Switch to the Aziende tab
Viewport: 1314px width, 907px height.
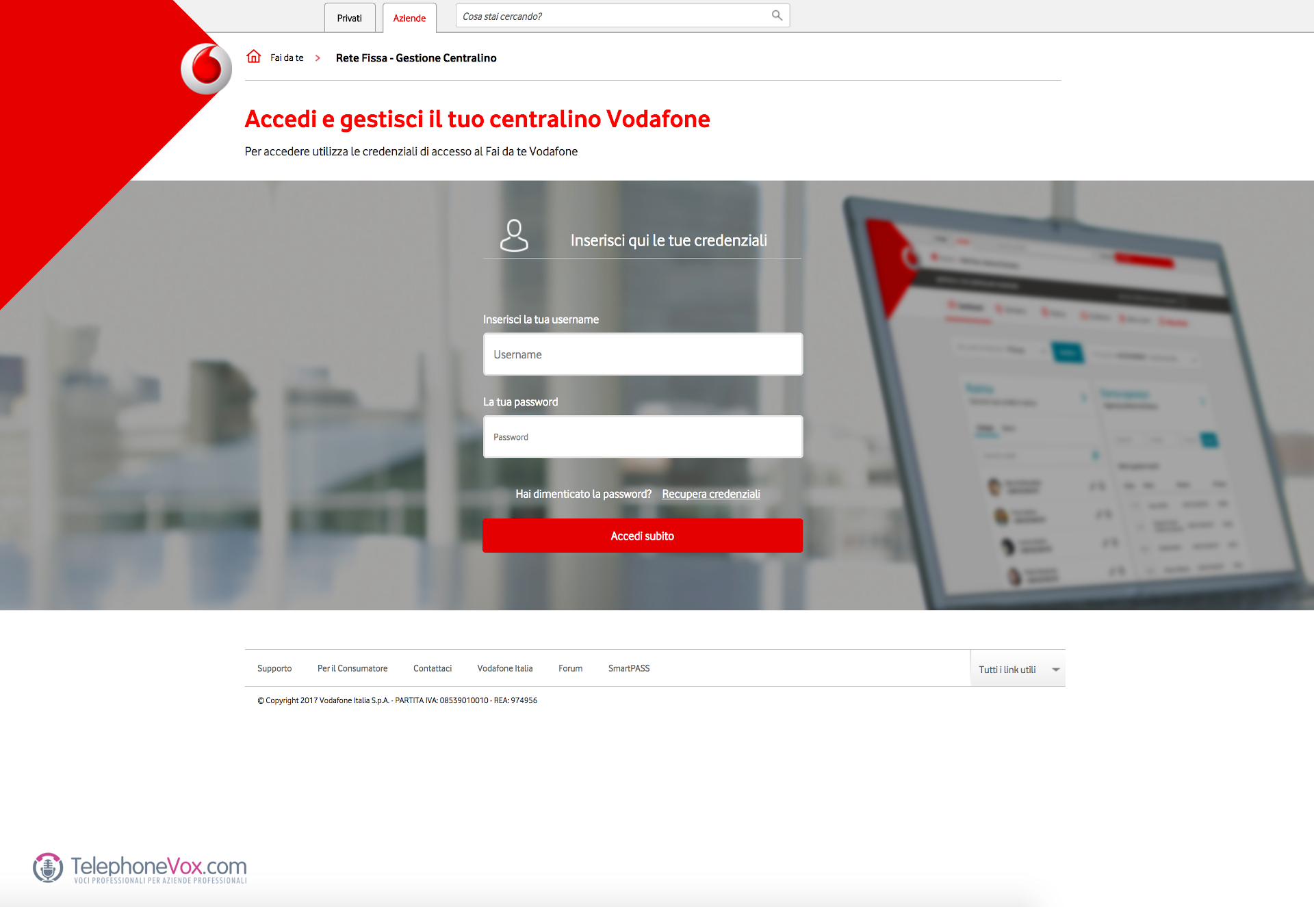(x=409, y=18)
